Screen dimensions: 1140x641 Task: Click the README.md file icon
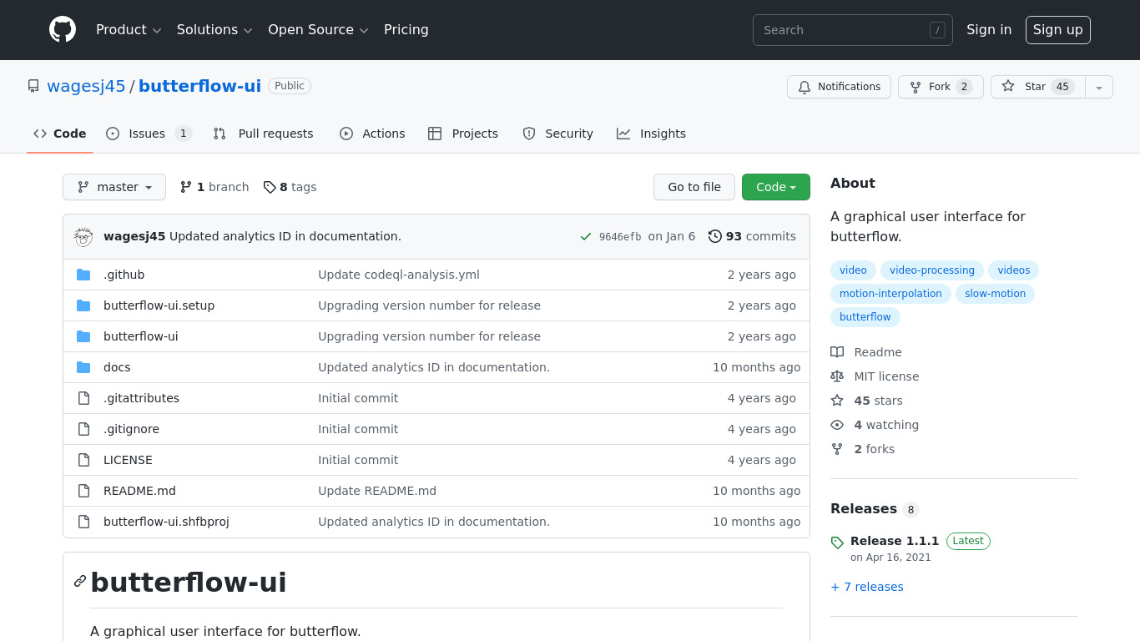83,491
